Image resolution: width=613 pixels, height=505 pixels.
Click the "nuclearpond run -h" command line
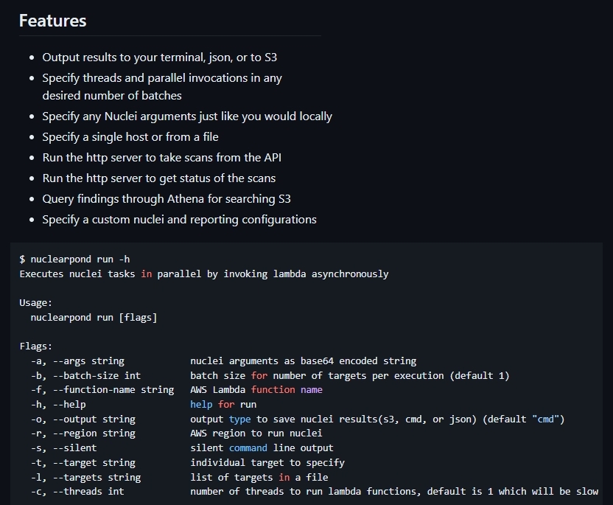pos(74,259)
